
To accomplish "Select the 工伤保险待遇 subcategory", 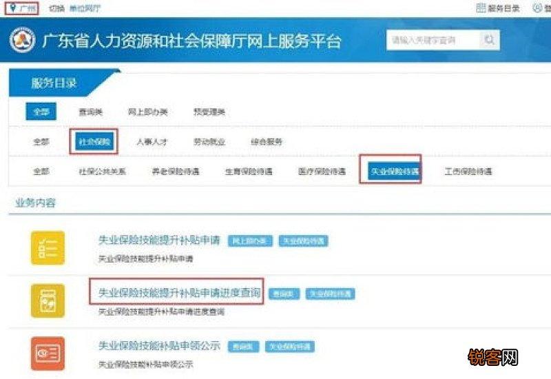I will [x=468, y=172].
